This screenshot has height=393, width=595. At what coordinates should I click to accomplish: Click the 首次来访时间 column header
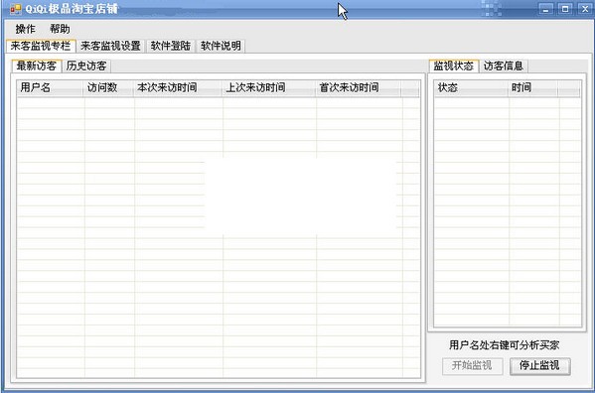(359, 88)
